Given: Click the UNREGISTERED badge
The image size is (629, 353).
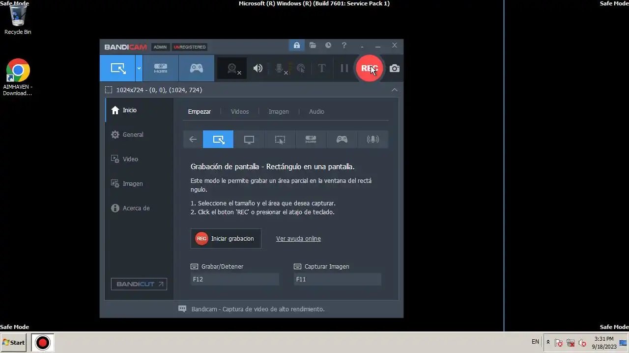Looking at the screenshot, I should (x=190, y=47).
